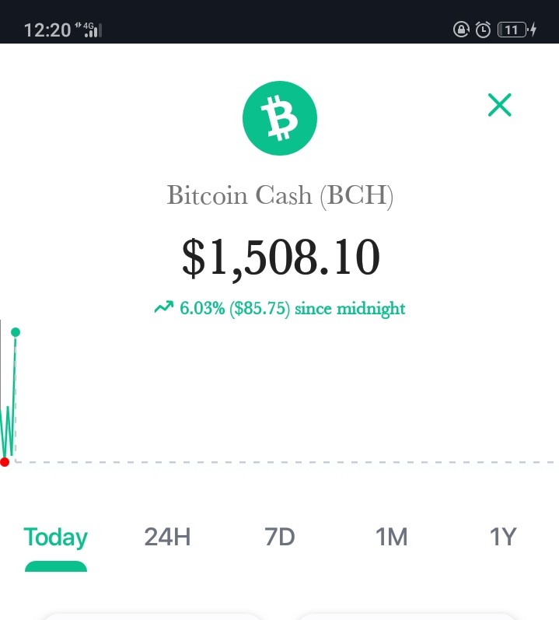Tap the red low point on chart
This screenshot has width=559, height=620.
pyautogui.click(x=5, y=462)
